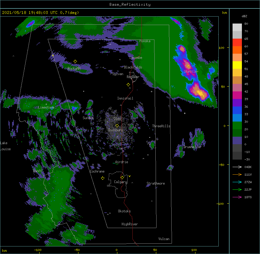
Task: Click the RockyMH label
Action: [x=74, y=68]
